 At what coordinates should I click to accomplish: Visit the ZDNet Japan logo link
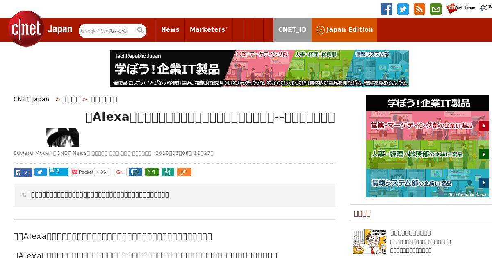tap(461, 8)
